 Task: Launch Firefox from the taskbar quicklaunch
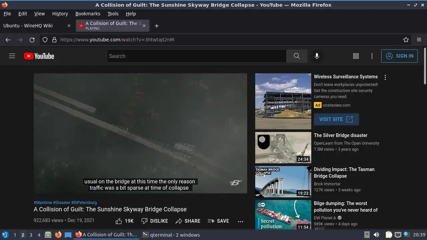point(58,235)
